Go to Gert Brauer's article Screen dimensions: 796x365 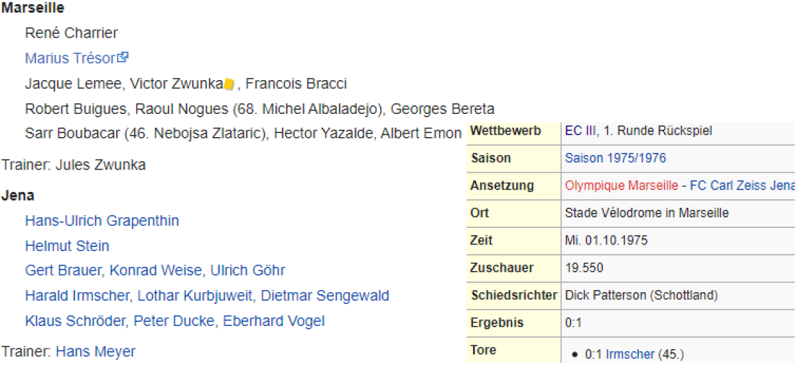(x=63, y=270)
